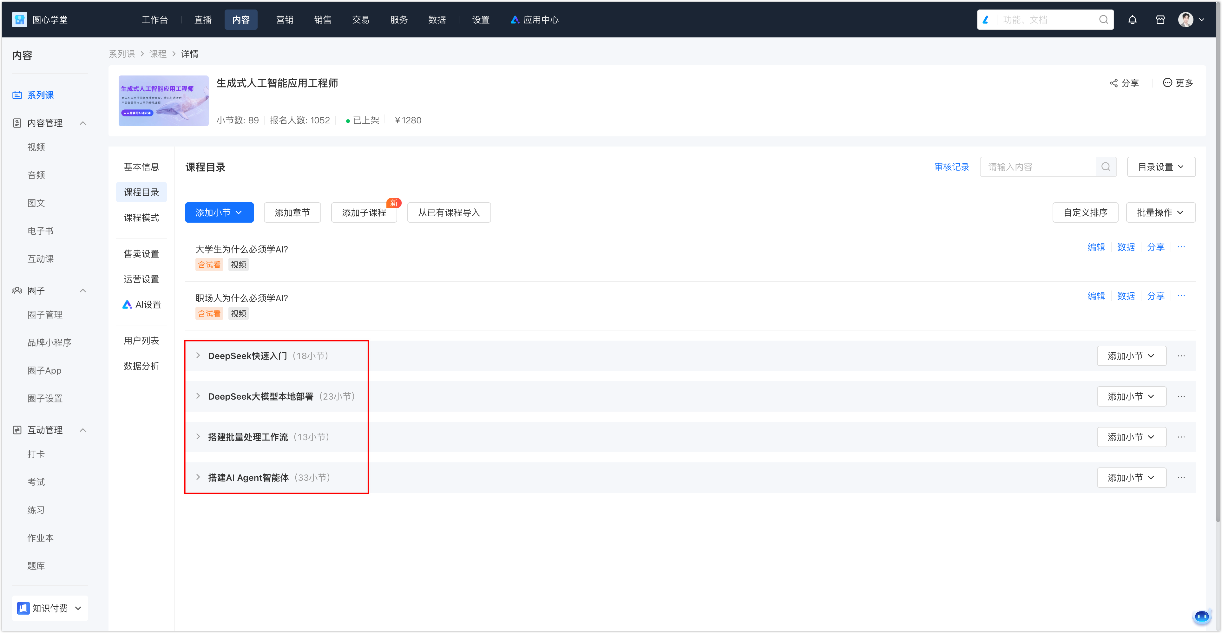Expand the 搭建AI Agent智能体 chapter
The width and height of the screenshot is (1222, 633).
[198, 478]
